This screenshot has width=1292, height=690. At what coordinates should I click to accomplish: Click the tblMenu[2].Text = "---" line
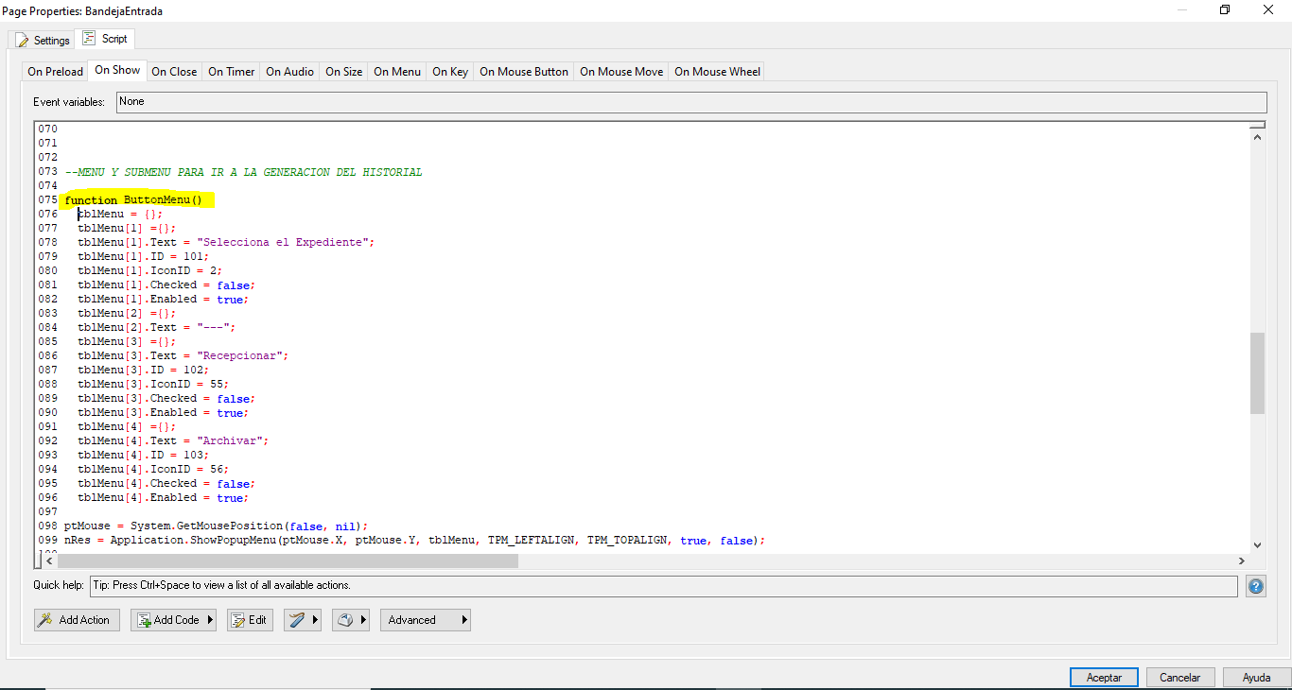point(156,327)
